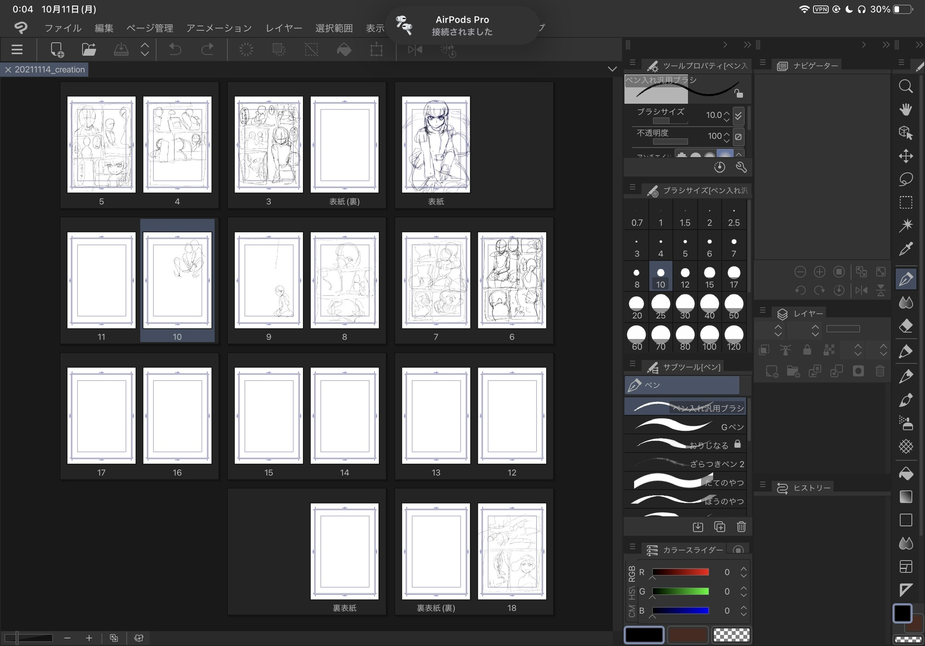The height and width of the screenshot is (646, 925).
Task: Click the New document icon
Action: [x=57, y=50]
